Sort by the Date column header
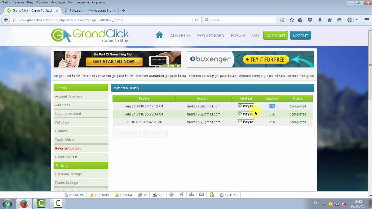The width and height of the screenshot is (372, 209). (x=144, y=99)
